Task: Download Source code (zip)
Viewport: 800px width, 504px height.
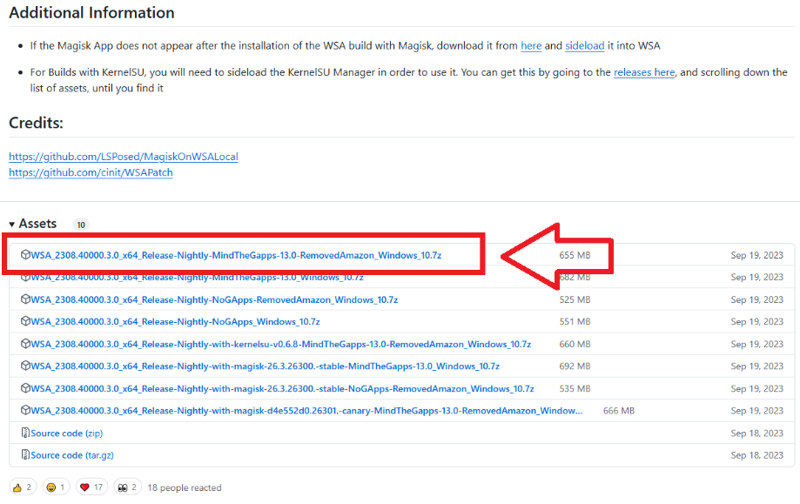Action: pos(66,433)
